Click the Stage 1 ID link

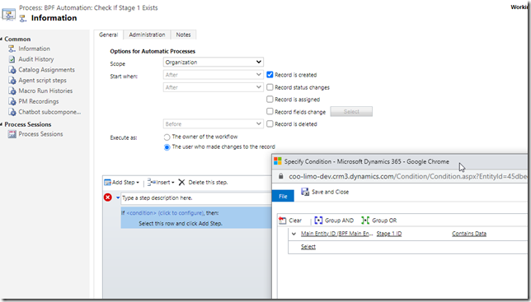point(389,234)
